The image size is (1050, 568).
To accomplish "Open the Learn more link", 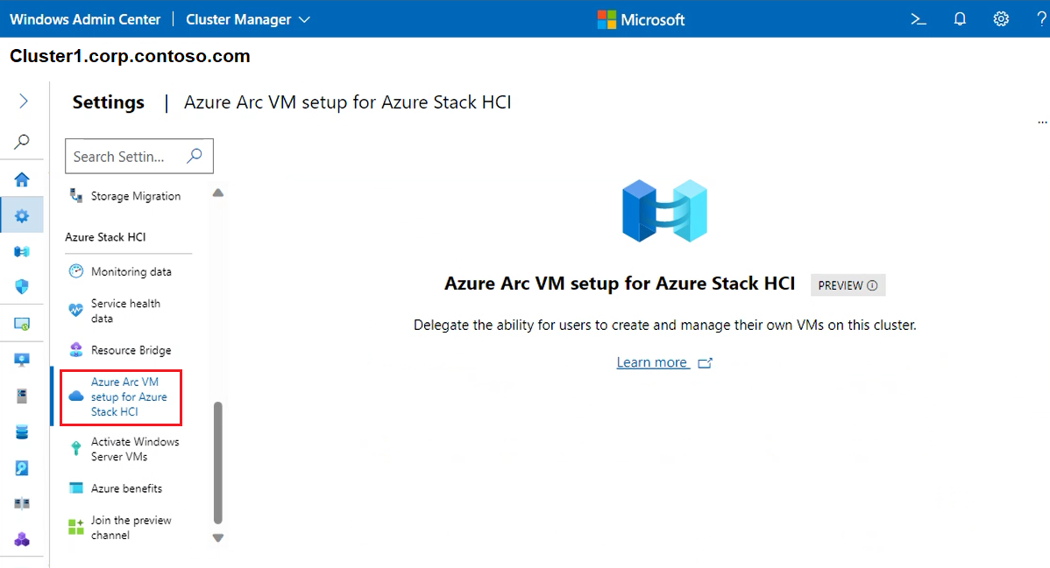I will (x=653, y=361).
